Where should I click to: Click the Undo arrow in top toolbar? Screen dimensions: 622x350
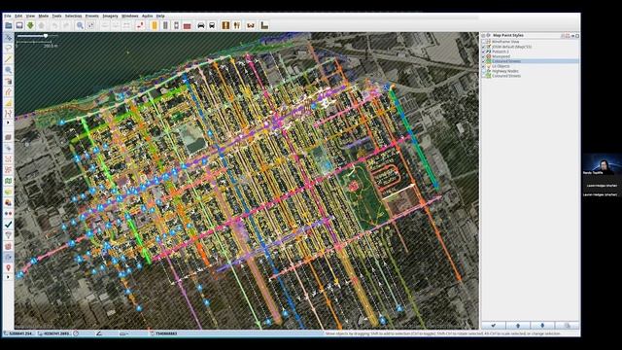[55, 25]
